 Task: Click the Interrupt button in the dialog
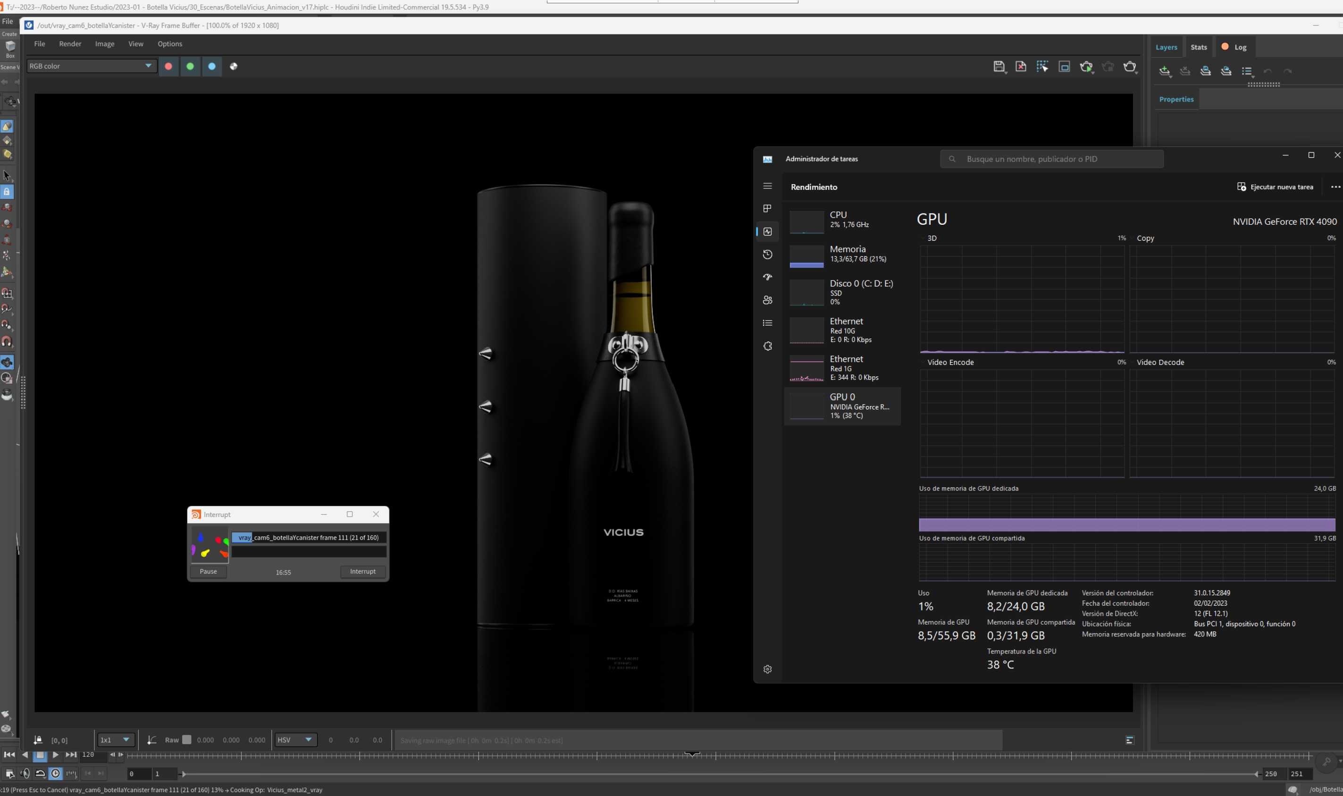[362, 571]
